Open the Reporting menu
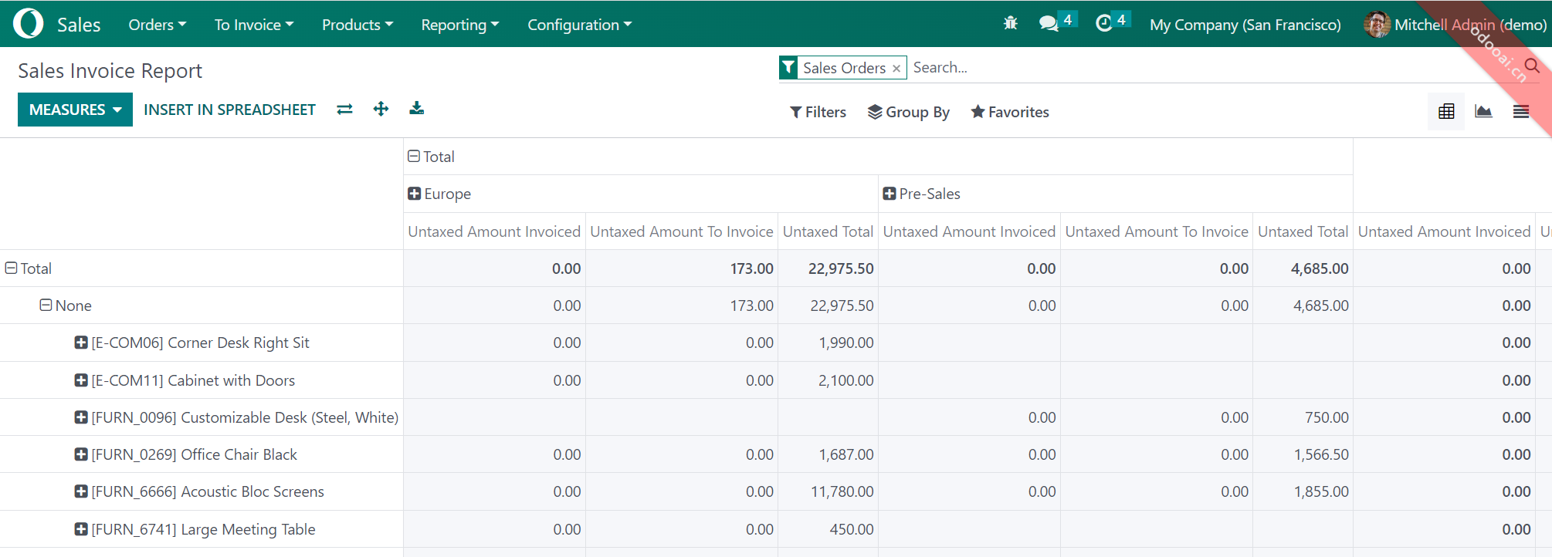 coord(459,25)
